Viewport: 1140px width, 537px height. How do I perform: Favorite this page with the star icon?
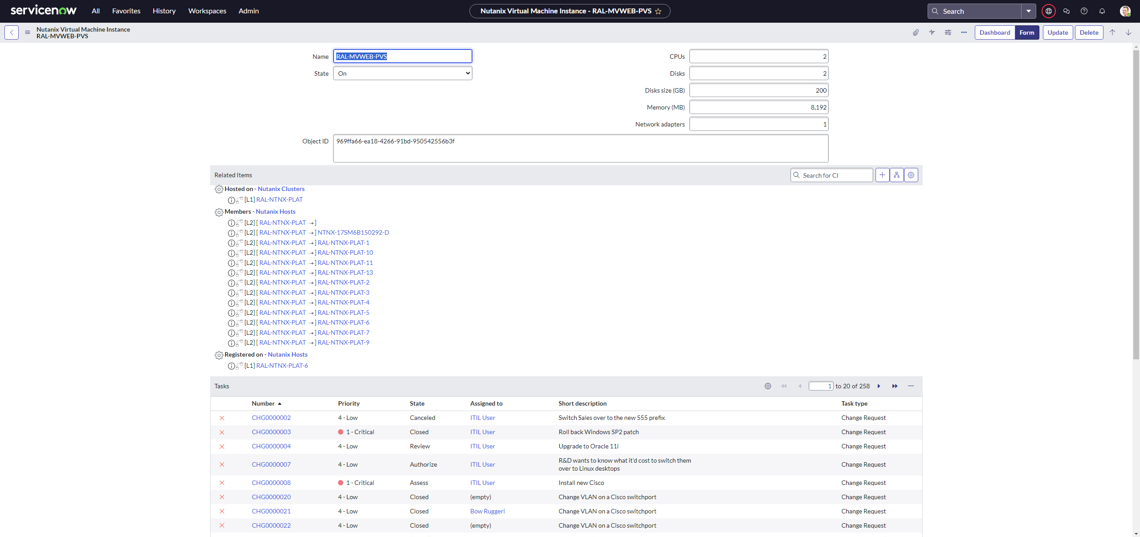point(658,11)
